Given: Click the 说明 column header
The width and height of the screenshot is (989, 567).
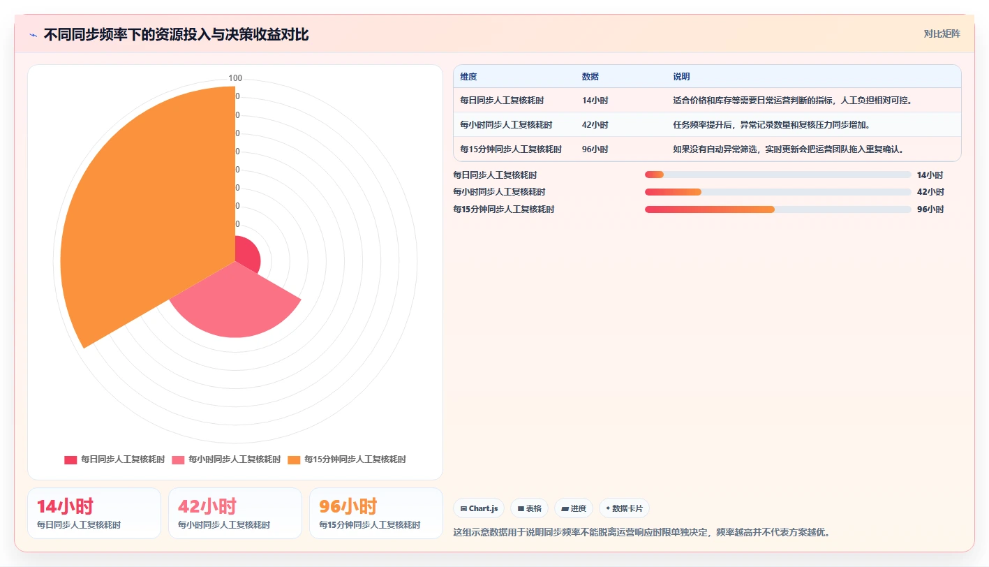Looking at the screenshot, I should click(x=681, y=77).
